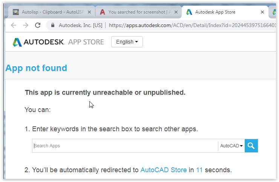
Task: Click the browser forward arrow
Action: [x=26, y=25]
